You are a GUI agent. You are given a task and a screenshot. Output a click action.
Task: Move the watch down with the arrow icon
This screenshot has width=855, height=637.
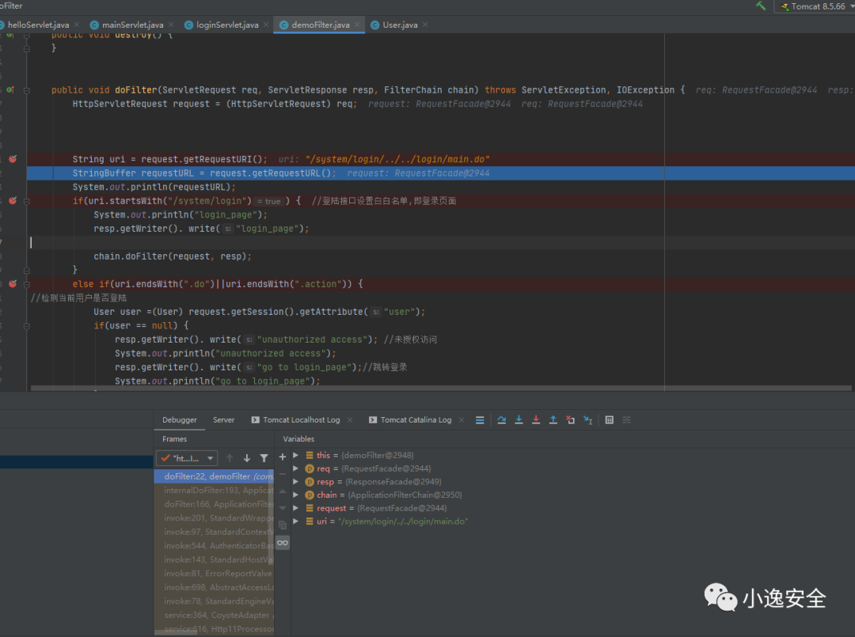(283, 508)
